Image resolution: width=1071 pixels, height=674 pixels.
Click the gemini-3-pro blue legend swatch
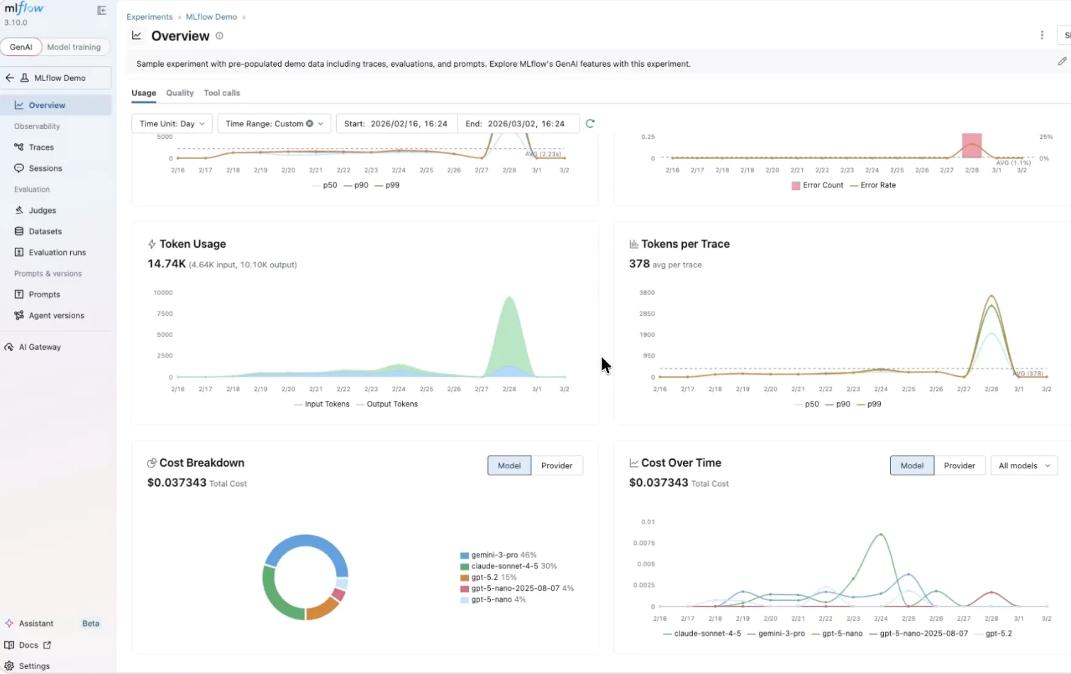coord(465,556)
